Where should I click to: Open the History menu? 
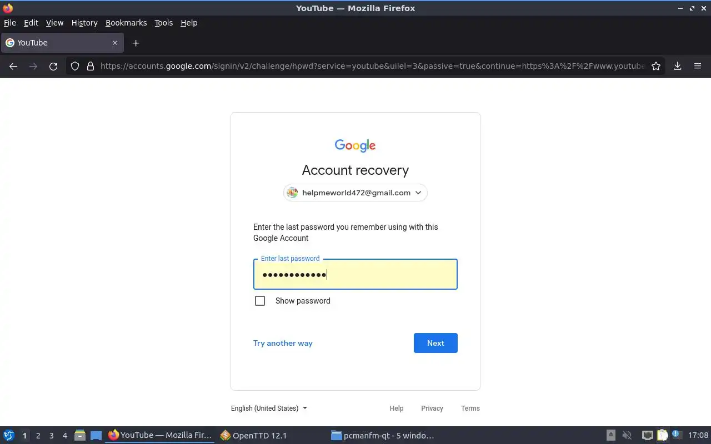(84, 23)
